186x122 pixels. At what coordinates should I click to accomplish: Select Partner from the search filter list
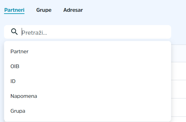point(88,51)
